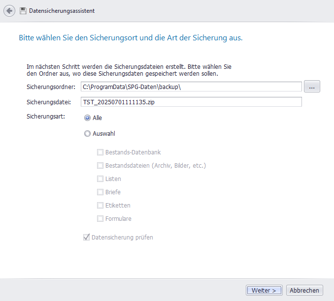Select the Alle radio button

(x=88, y=118)
